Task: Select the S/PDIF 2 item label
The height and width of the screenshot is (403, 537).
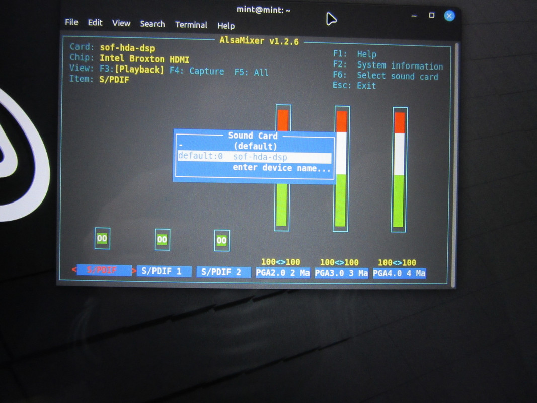Action: [223, 272]
